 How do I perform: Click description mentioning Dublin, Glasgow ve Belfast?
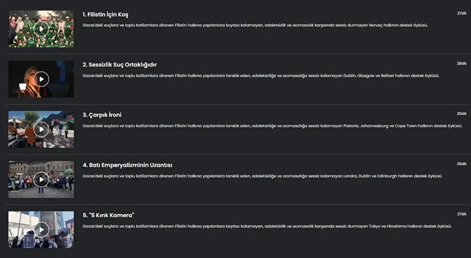(x=261, y=76)
